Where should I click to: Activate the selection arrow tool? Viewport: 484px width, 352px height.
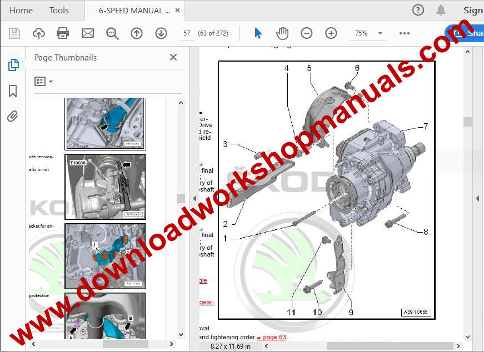coord(258,33)
